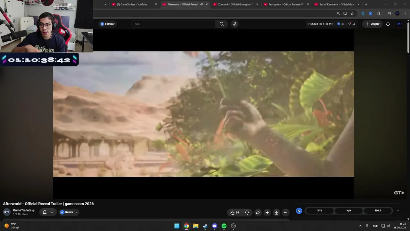Mute the Afterworld tab via speaker icon
This screenshot has height=231, width=410.
[201, 4]
